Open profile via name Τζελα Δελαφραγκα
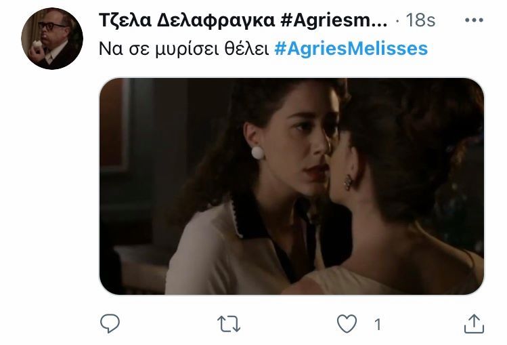The image size is (507, 345). point(187,20)
